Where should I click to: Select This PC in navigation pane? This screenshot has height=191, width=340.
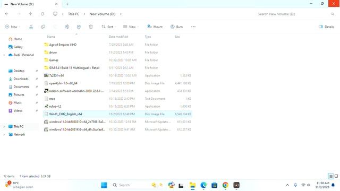tap(16, 126)
